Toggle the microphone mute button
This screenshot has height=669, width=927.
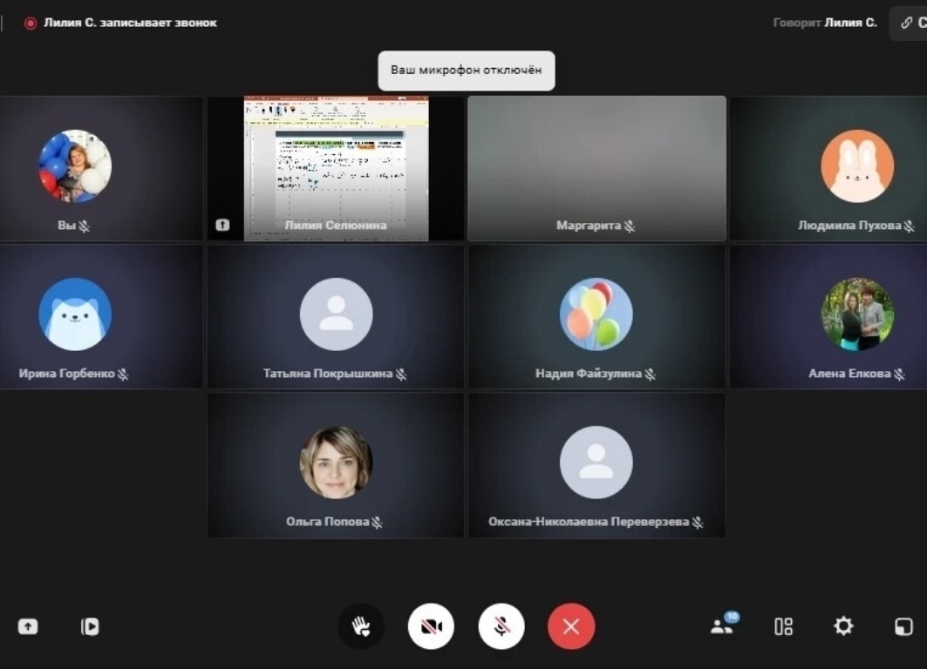(x=501, y=626)
